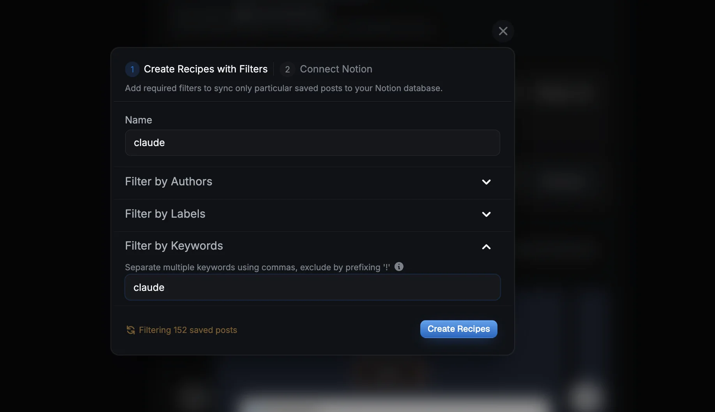Click the Filtering 152 saved posts text
This screenshot has width=715, height=412.
tap(188, 330)
